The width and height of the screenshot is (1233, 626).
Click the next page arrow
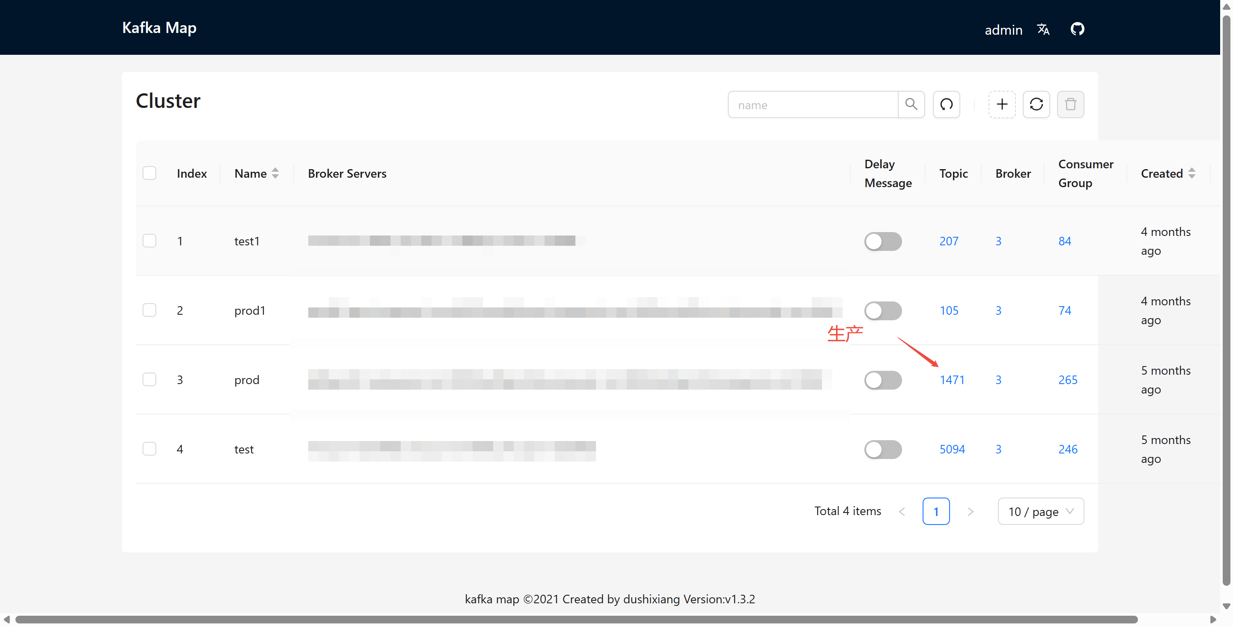click(x=970, y=512)
